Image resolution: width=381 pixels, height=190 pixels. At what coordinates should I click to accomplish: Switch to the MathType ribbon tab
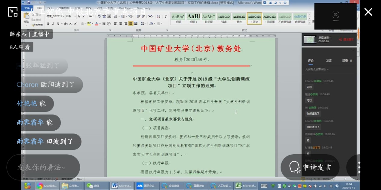point(125,8)
